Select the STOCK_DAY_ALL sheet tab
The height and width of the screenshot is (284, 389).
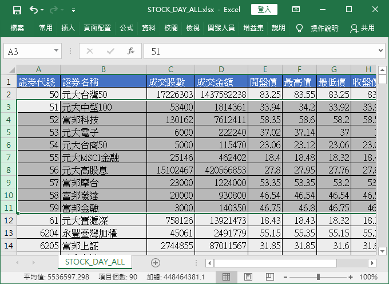95,262
